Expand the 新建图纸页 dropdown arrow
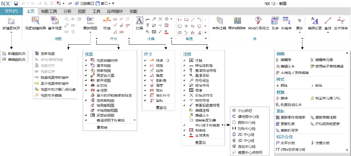The width and height of the screenshot is (351, 156). 11,32
